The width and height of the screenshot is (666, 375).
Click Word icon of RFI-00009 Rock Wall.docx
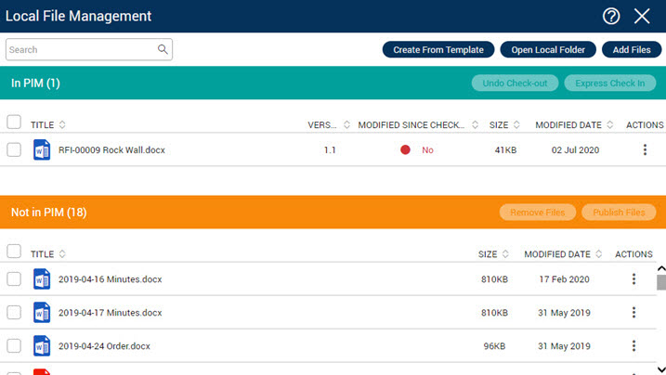pos(42,149)
